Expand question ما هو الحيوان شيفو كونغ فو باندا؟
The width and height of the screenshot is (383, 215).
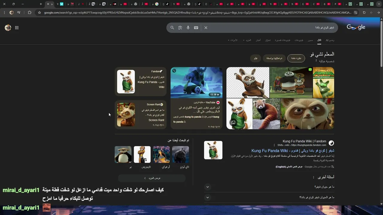click(x=208, y=197)
